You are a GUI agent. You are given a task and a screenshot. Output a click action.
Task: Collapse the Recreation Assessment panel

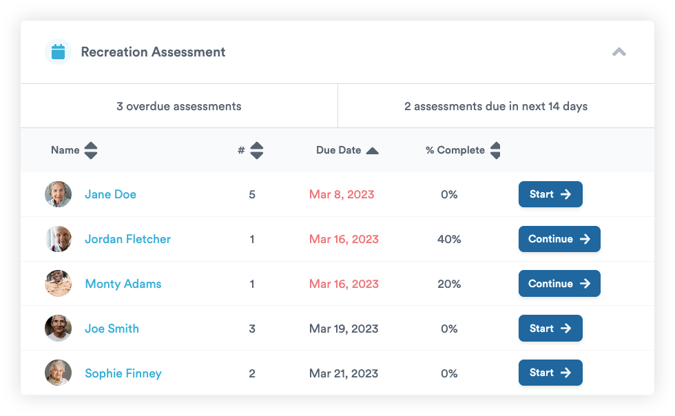pyautogui.click(x=619, y=52)
